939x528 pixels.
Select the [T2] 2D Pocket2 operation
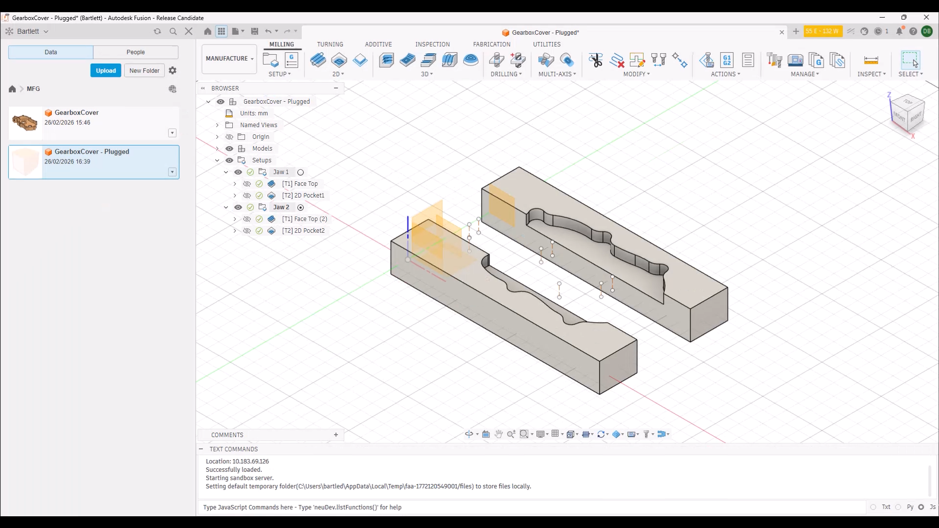coord(303,231)
